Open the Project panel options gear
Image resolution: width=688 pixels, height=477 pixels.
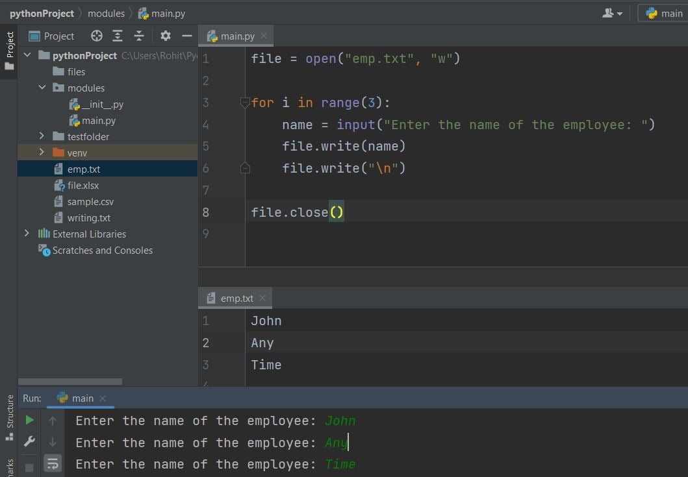(165, 36)
